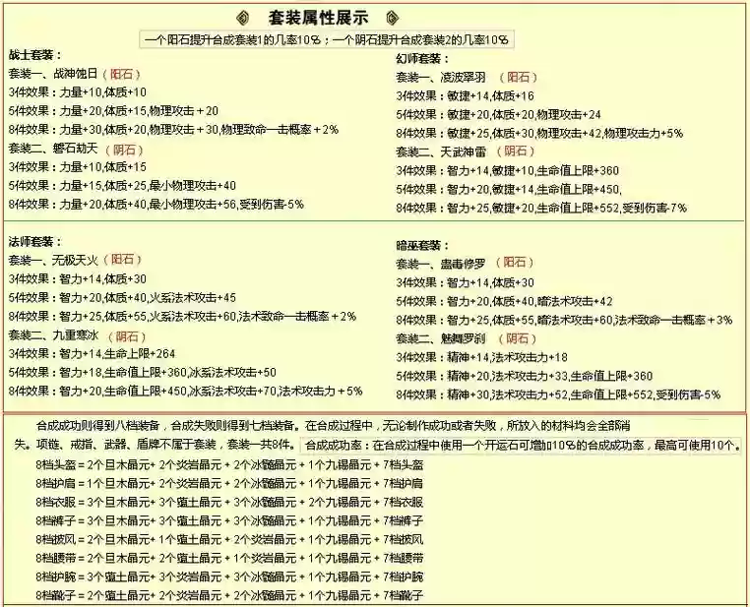Click the recipe row '8档披风'

pyautogui.click(x=229, y=539)
